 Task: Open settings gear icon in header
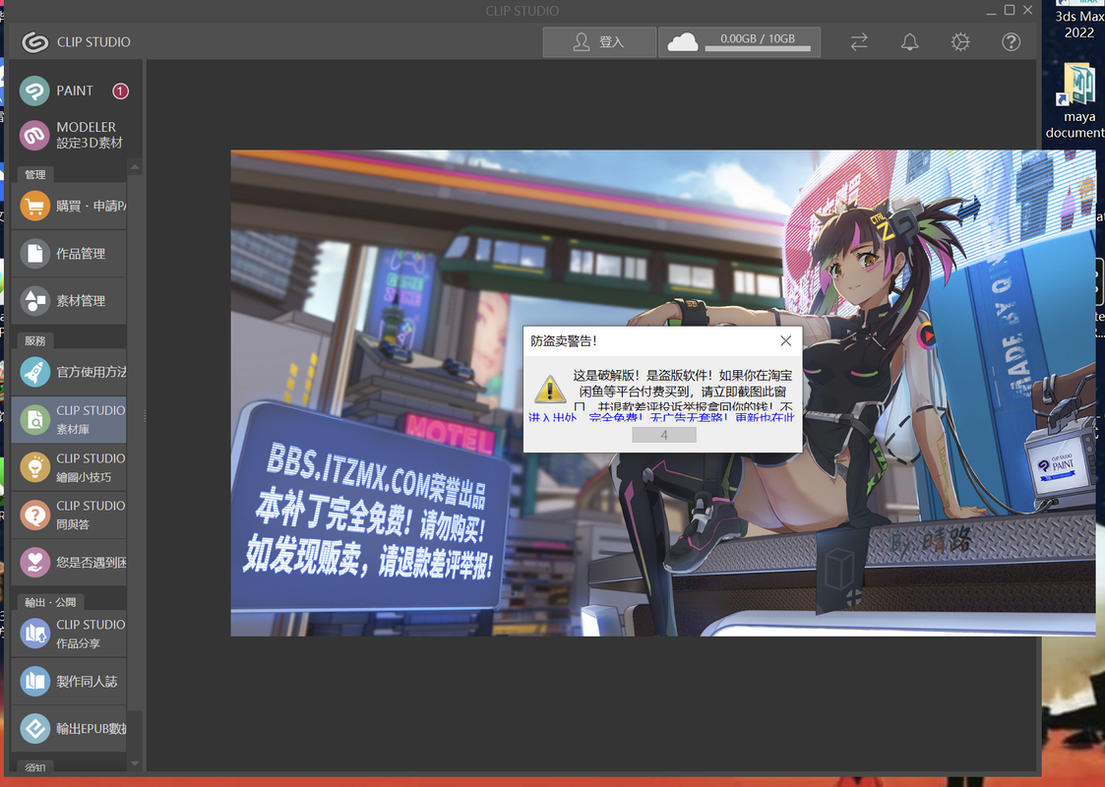click(x=960, y=42)
